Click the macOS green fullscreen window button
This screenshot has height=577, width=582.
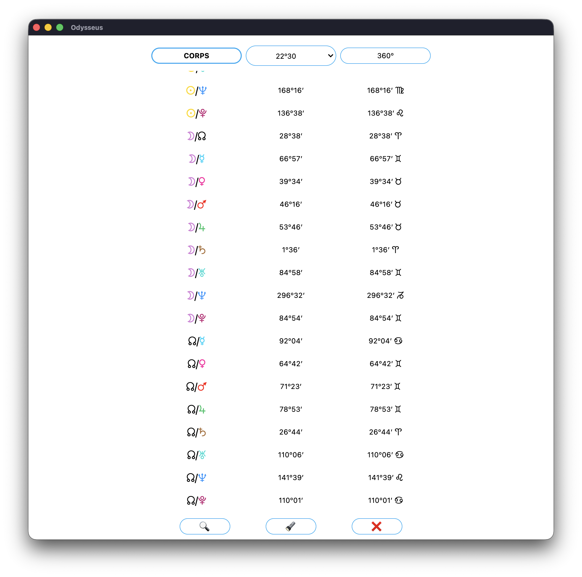(x=60, y=27)
